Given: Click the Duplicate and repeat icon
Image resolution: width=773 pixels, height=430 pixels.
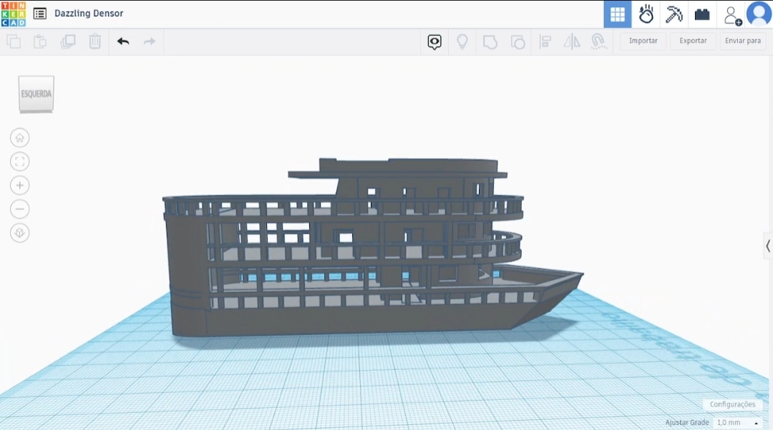Looking at the screenshot, I should [67, 41].
